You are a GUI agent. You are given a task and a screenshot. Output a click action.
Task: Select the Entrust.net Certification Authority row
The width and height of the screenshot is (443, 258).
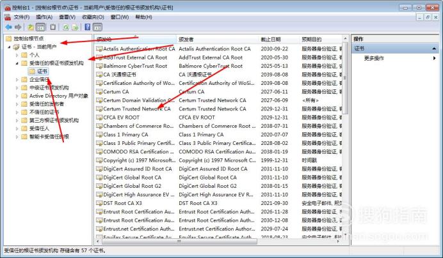219,229
